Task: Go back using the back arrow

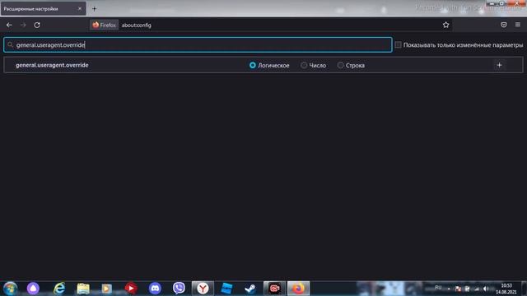Action: tap(9, 25)
